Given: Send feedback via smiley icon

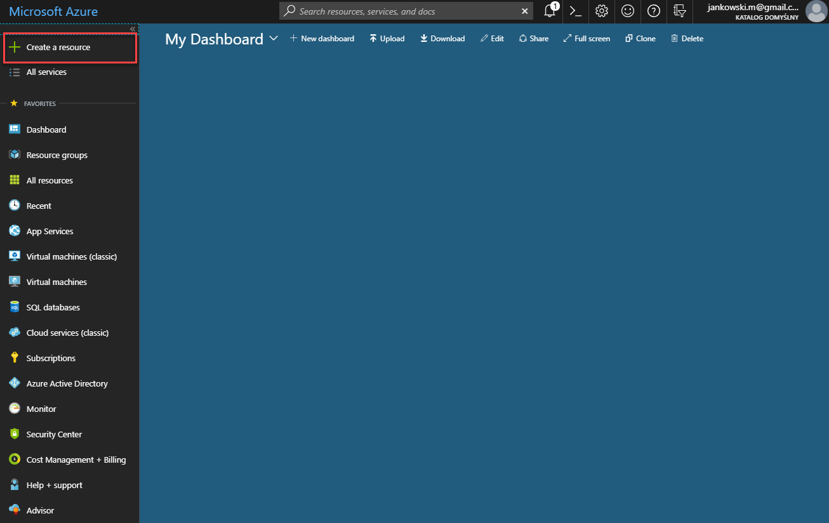Looking at the screenshot, I should 628,11.
